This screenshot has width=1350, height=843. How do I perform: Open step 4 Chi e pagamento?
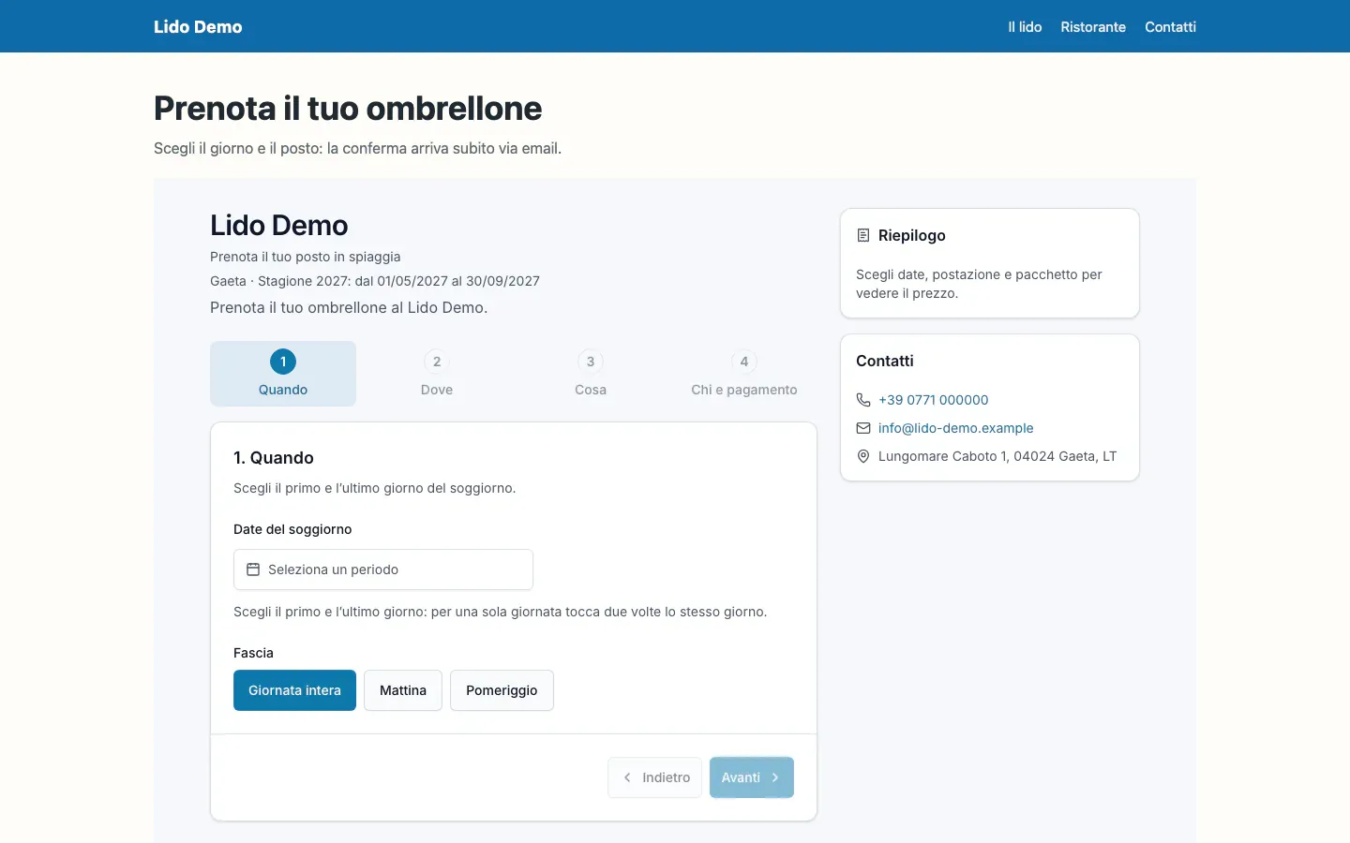point(744,374)
